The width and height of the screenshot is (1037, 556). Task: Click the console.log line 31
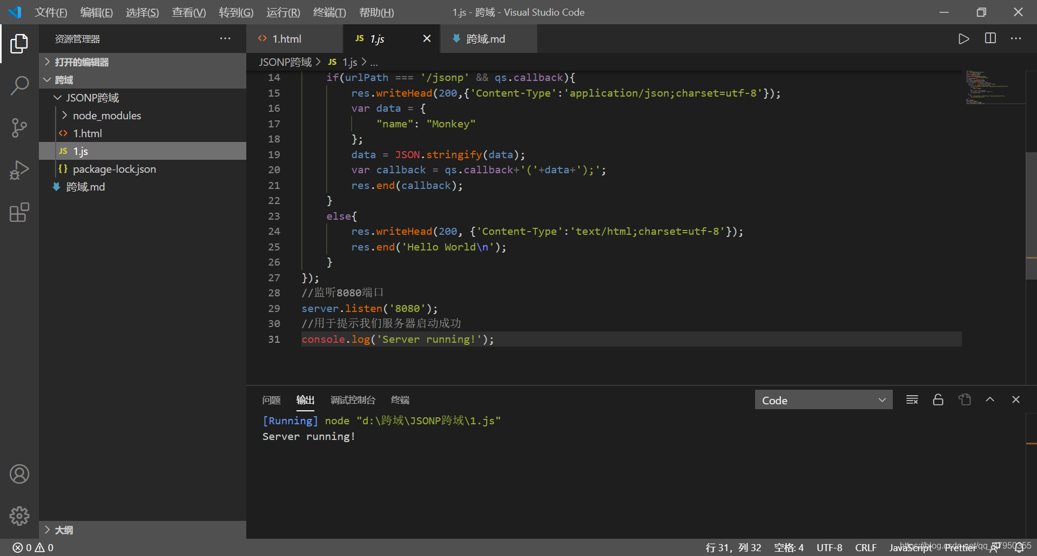[398, 339]
